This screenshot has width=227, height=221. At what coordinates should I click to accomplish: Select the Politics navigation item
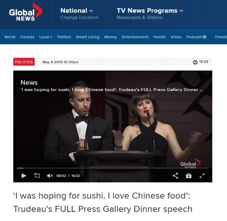[x=64, y=37]
